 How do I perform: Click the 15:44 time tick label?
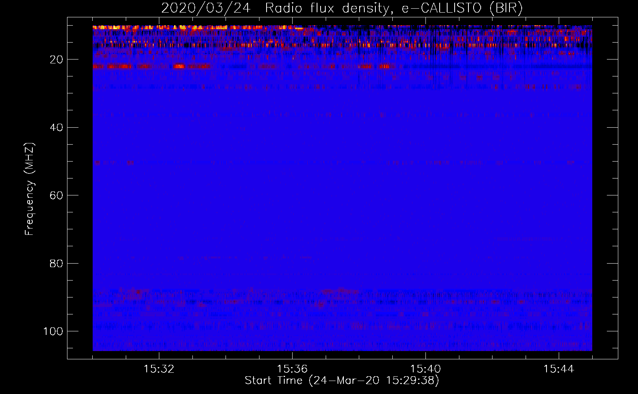coord(559,369)
